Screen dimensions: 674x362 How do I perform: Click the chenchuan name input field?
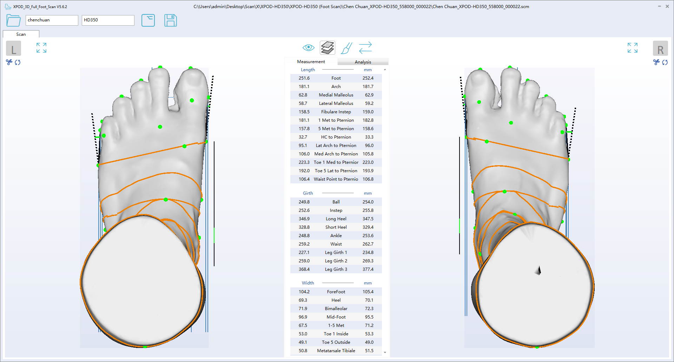point(52,20)
